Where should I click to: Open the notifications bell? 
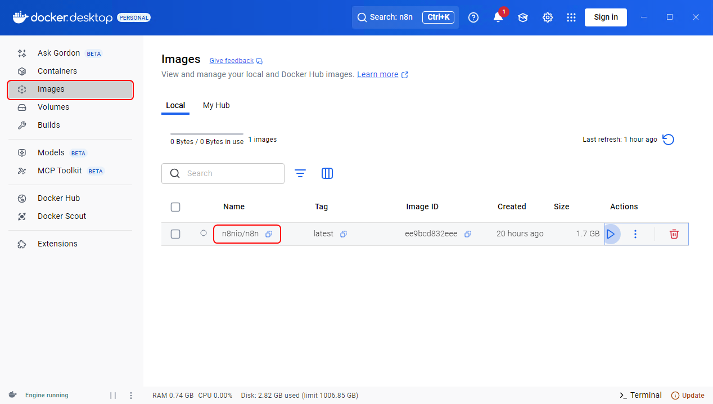(x=498, y=17)
